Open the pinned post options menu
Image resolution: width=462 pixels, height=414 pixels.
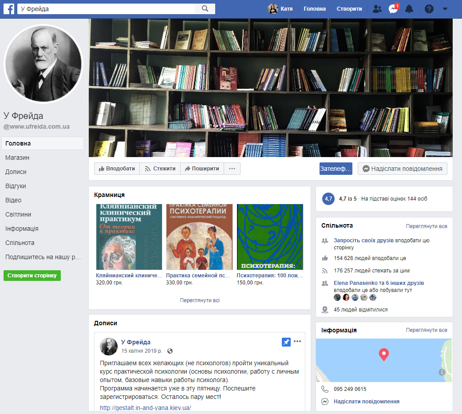pos(297,341)
